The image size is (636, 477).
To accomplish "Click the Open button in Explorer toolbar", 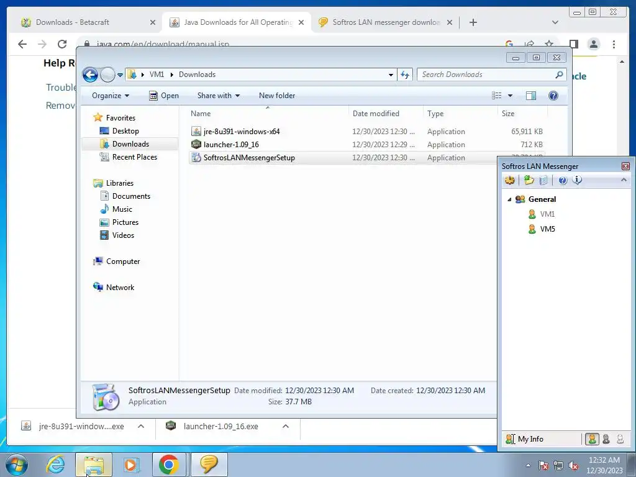I will tap(164, 96).
